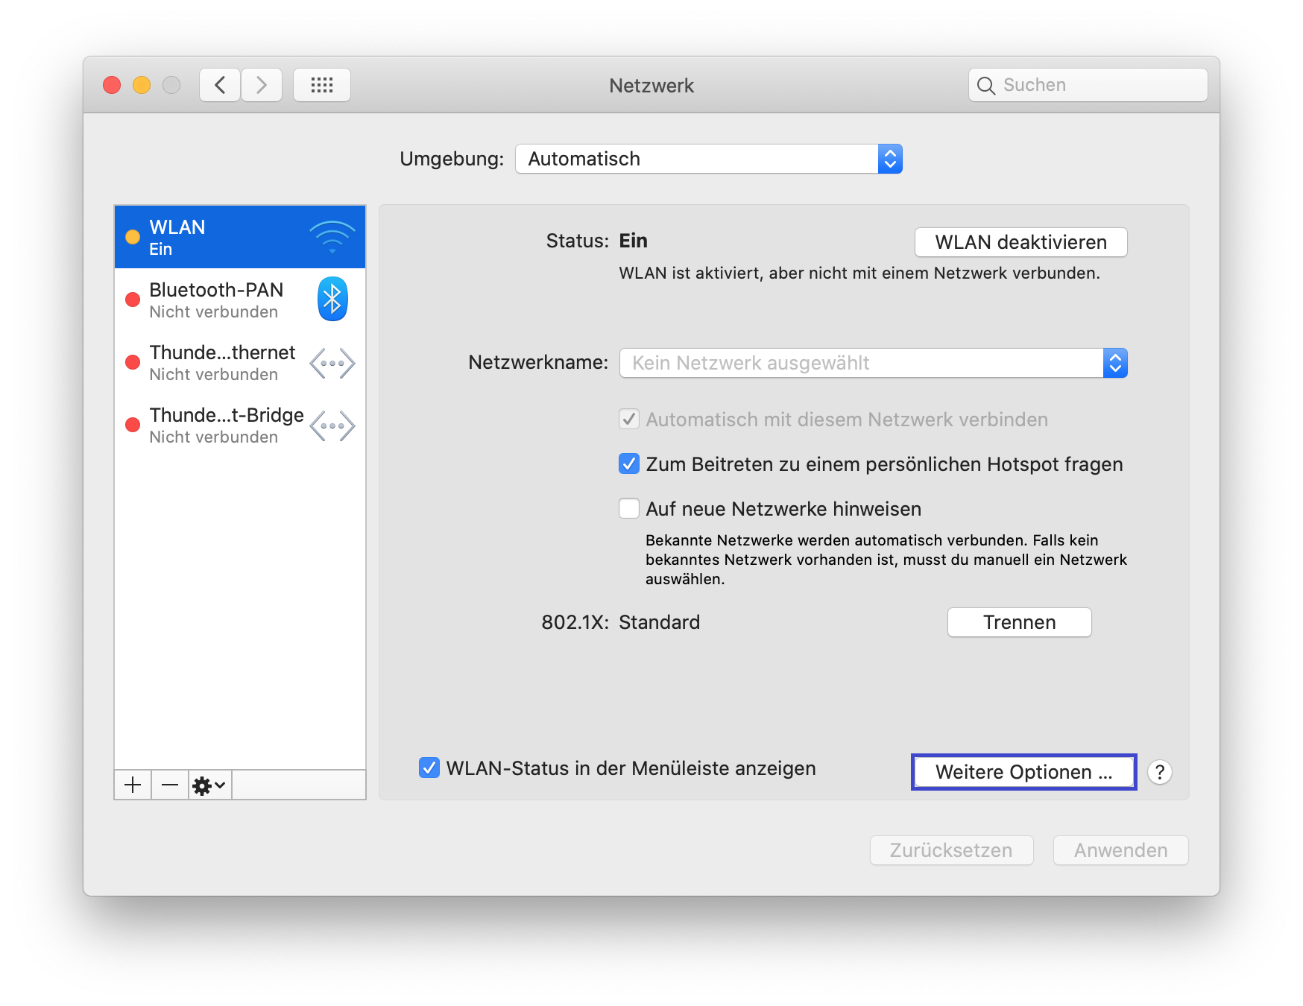
Task: Remove selected service with minus icon
Action: click(x=170, y=784)
